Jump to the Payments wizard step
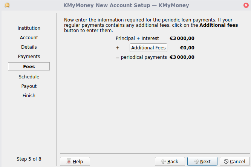The width and height of the screenshot is (251, 167). 29,57
